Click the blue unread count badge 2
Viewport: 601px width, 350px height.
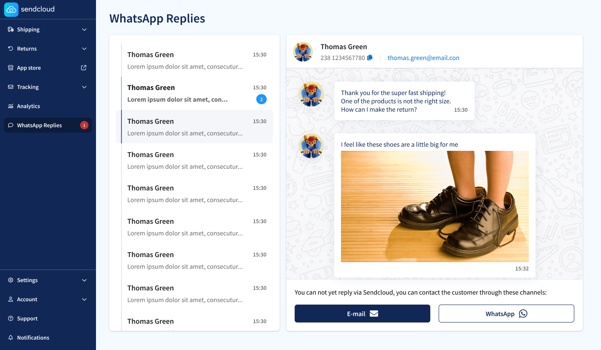(261, 100)
